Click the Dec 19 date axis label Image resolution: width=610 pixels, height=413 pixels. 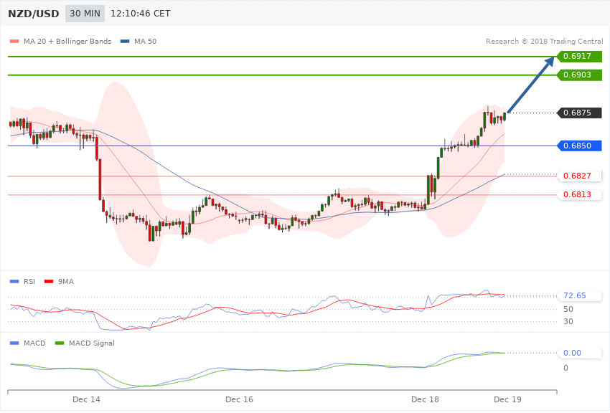pos(507,399)
